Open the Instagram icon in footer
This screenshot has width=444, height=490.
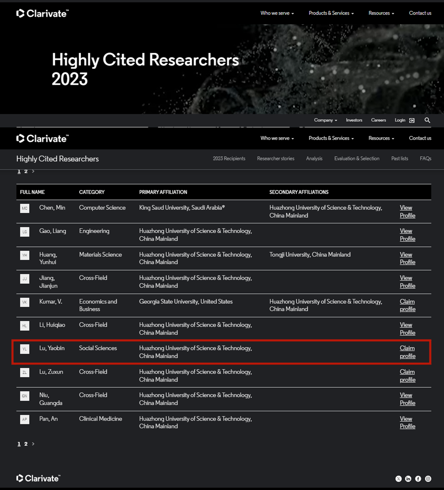(428, 479)
